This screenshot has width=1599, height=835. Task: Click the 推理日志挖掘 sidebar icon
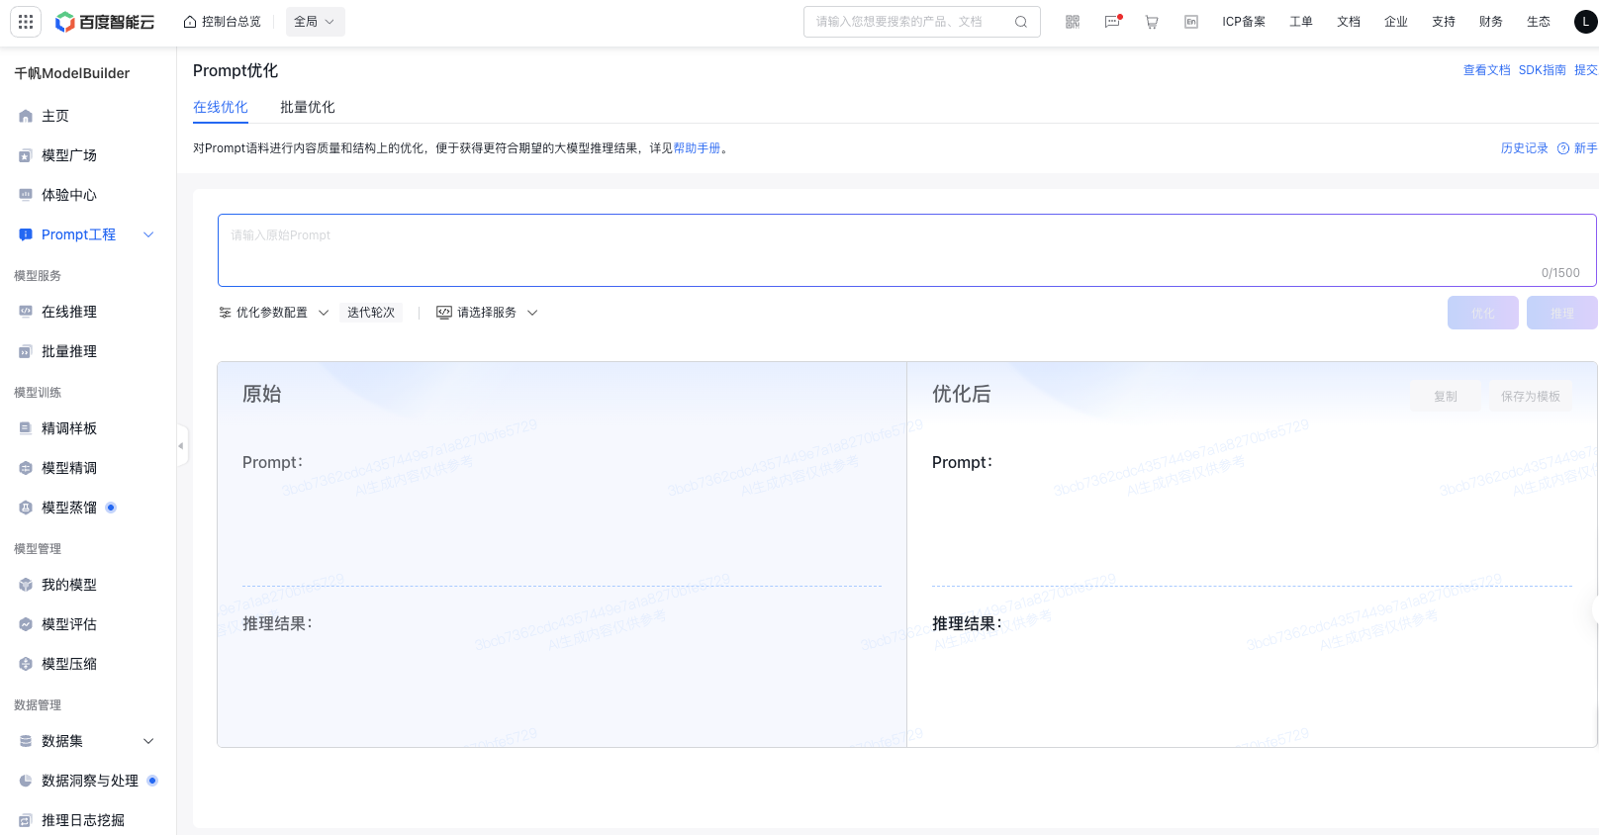26,820
